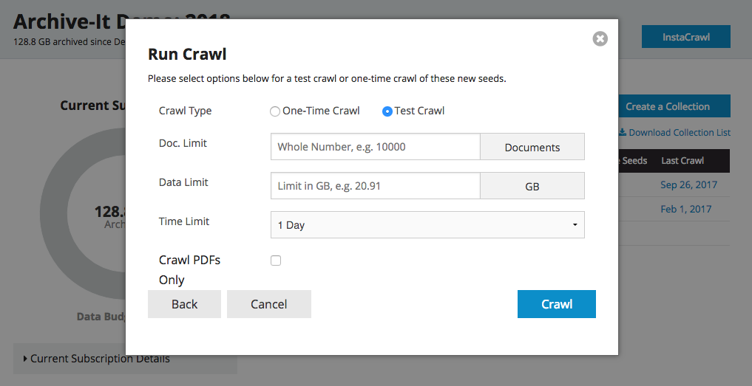Expand Current Subscription Details

(100, 359)
